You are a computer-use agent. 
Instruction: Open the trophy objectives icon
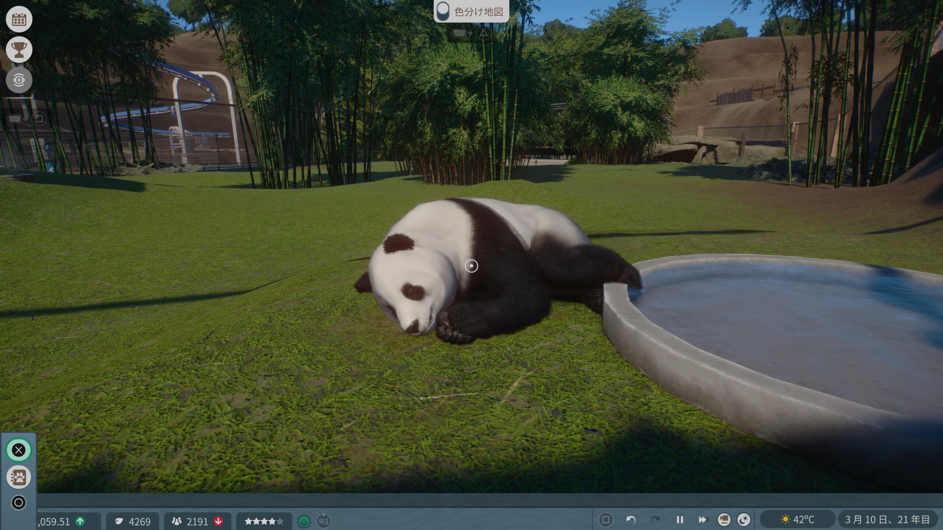19,49
